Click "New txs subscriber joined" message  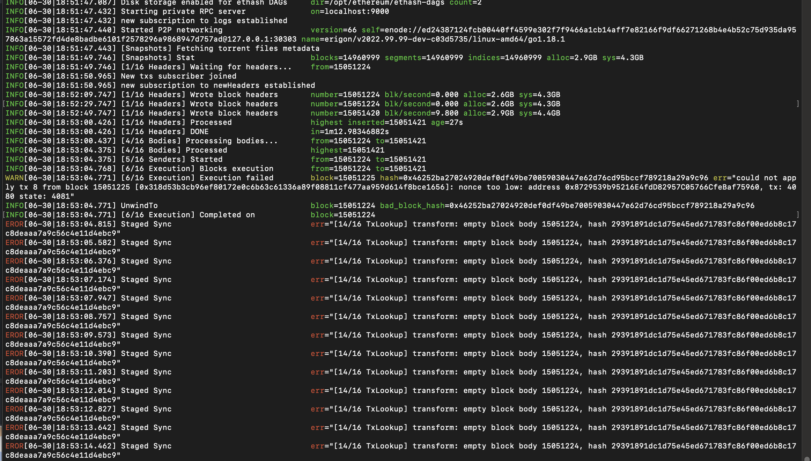(178, 76)
